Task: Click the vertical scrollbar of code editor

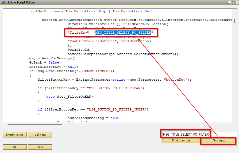Action: click(234, 21)
